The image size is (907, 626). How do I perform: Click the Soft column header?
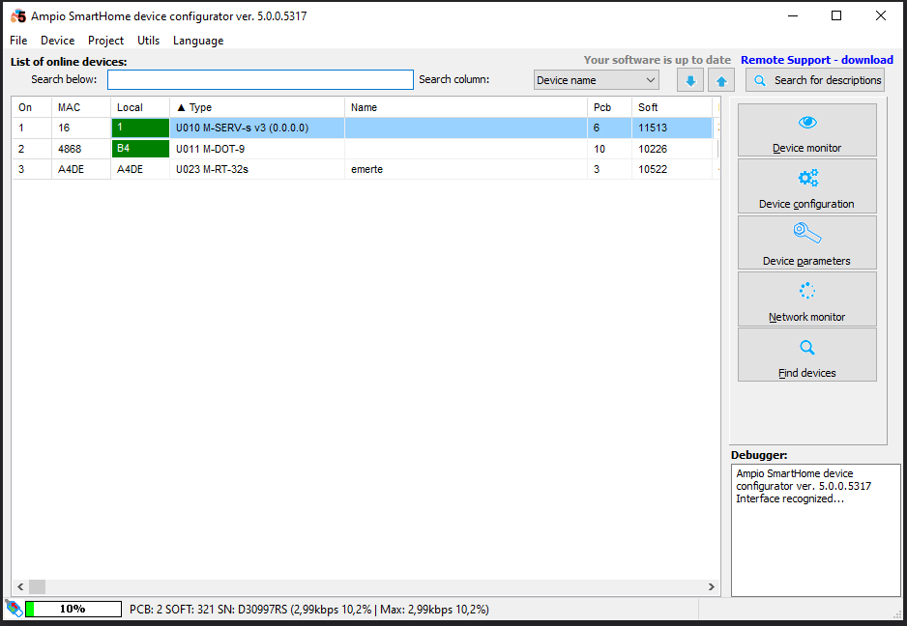click(672, 107)
